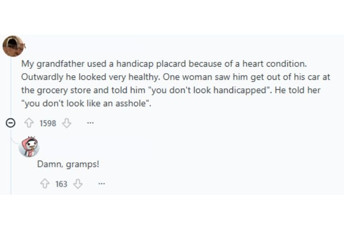Click the 1598 vote score
The height and width of the screenshot is (229, 344).
(48, 123)
